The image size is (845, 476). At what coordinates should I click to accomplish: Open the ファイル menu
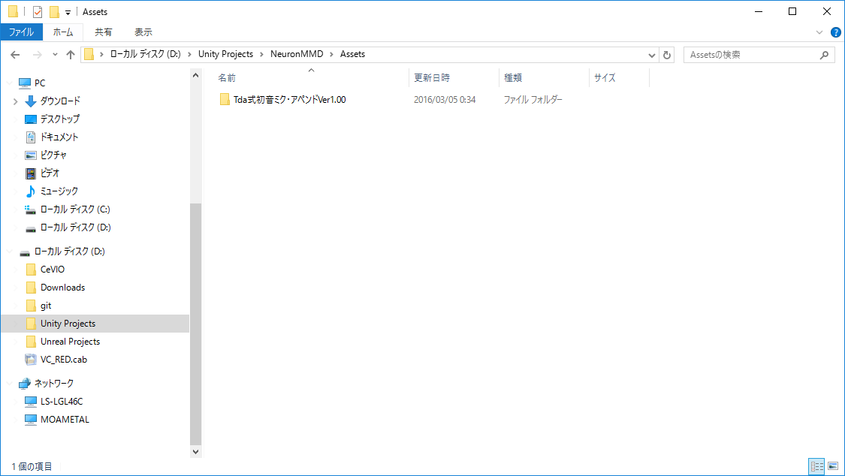21,32
